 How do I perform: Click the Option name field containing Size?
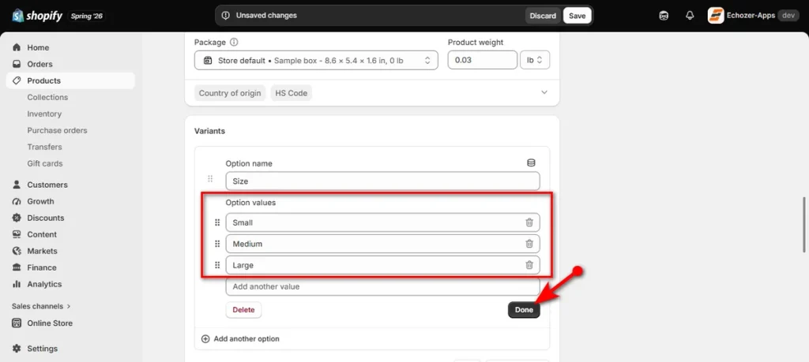pos(383,181)
